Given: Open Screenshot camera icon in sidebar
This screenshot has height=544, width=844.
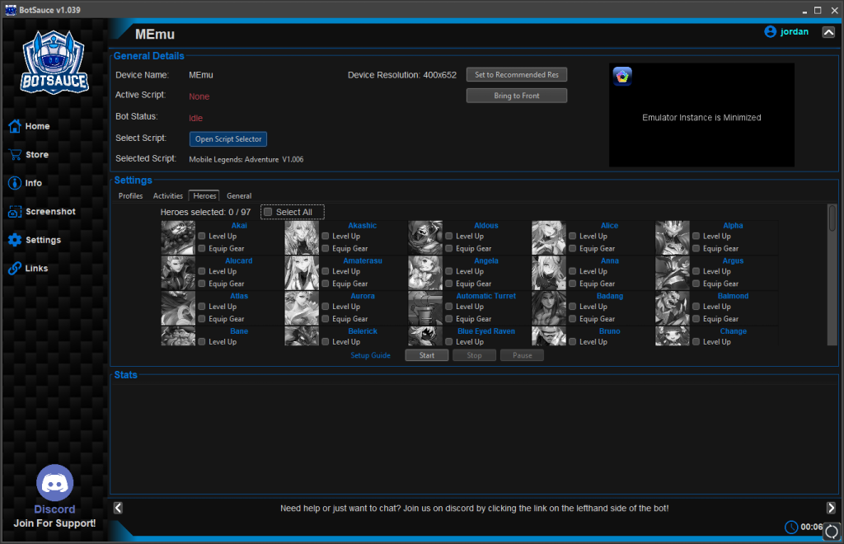Looking at the screenshot, I should pyautogui.click(x=14, y=212).
